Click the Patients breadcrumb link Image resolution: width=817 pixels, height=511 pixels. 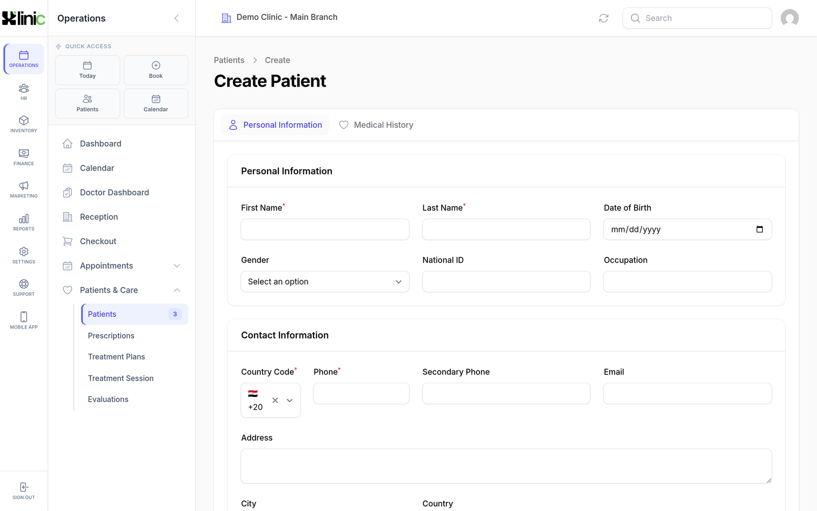229,60
